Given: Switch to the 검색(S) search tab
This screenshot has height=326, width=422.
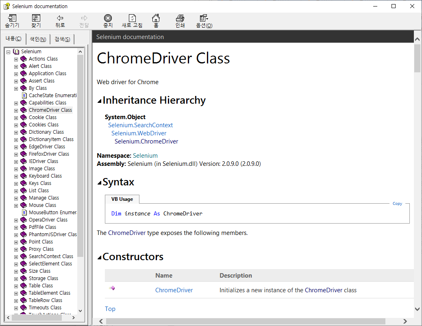Looking at the screenshot, I should point(62,39).
